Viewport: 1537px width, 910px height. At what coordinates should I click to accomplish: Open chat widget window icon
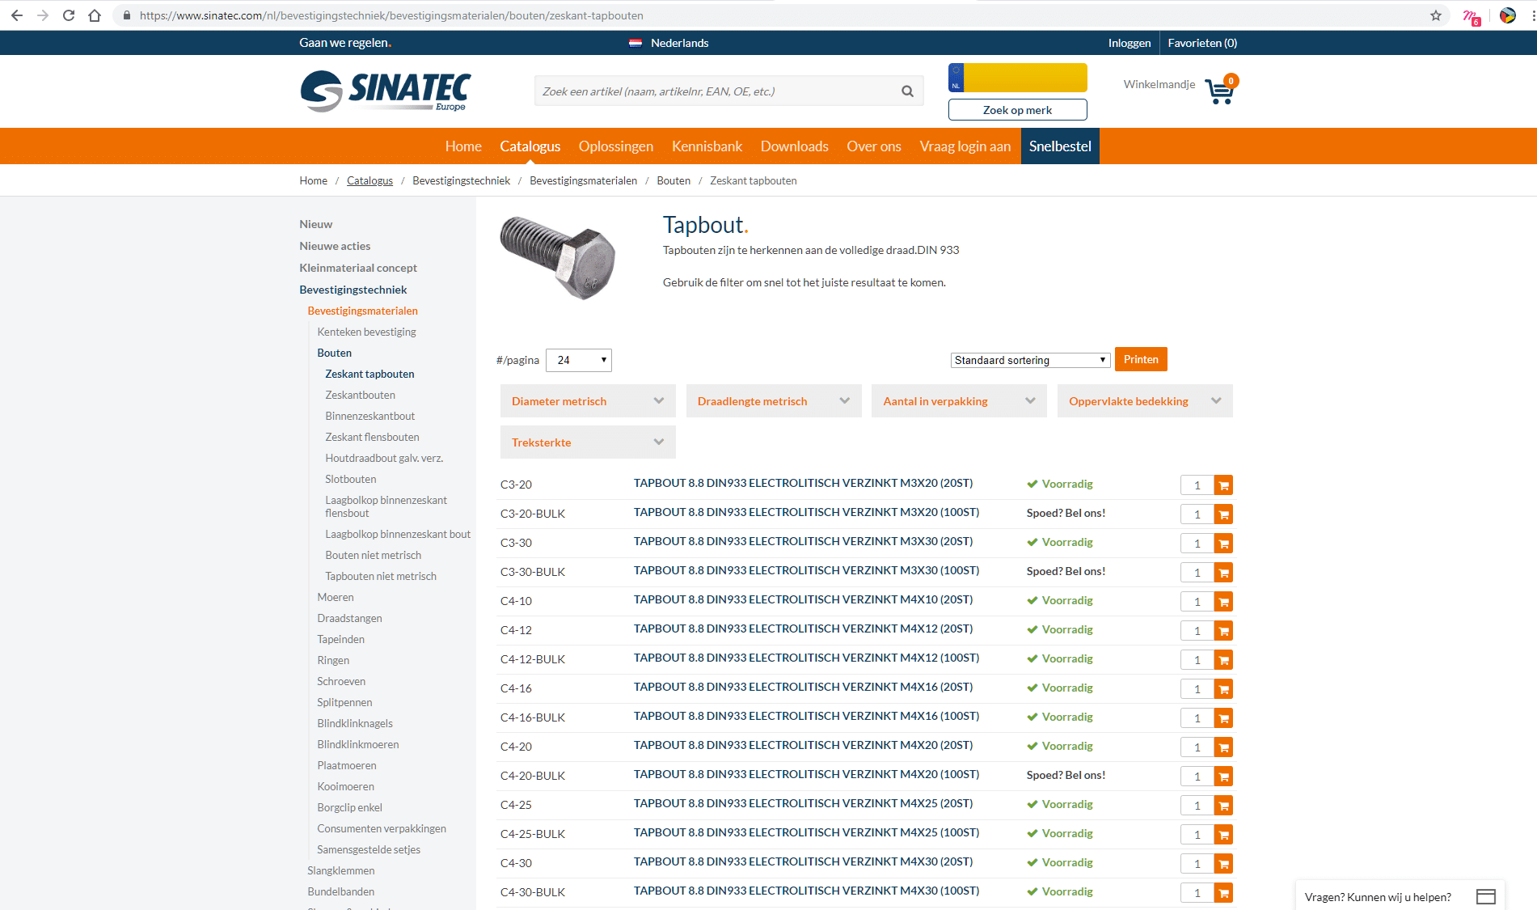pyautogui.click(x=1486, y=896)
